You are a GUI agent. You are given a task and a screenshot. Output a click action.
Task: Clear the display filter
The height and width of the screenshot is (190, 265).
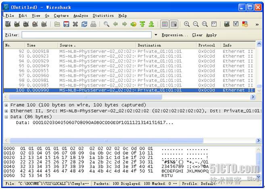[x=197, y=35]
